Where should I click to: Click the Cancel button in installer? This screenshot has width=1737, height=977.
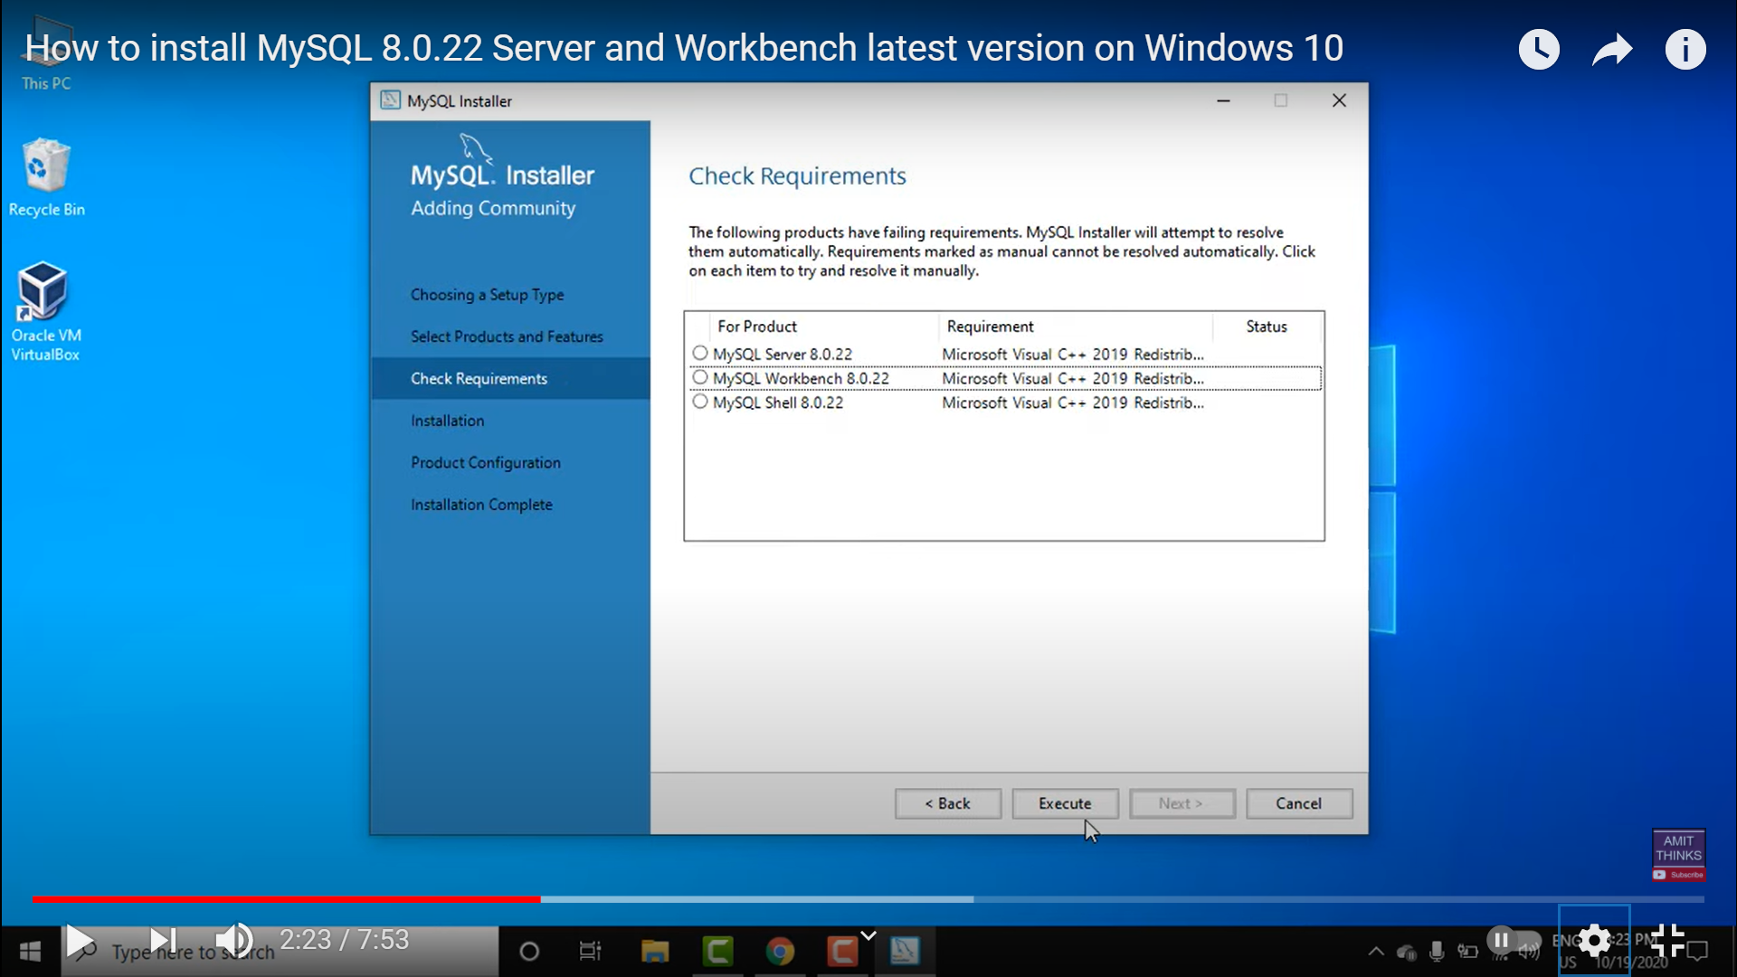tap(1298, 803)
